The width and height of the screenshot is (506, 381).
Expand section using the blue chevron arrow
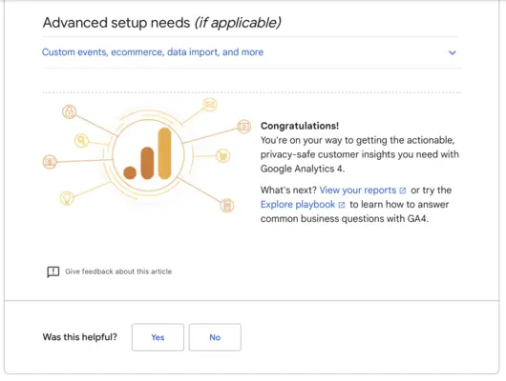pyautogui.click(x=453, y=52)
